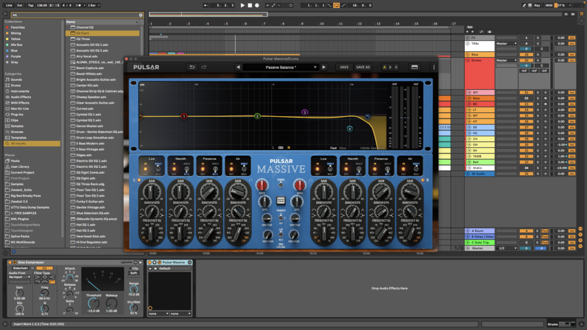
Task: Toggle the Key mapping mode button
Action: click(x=537, y=5)
